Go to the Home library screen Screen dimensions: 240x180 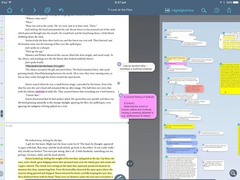pos(10,10)
